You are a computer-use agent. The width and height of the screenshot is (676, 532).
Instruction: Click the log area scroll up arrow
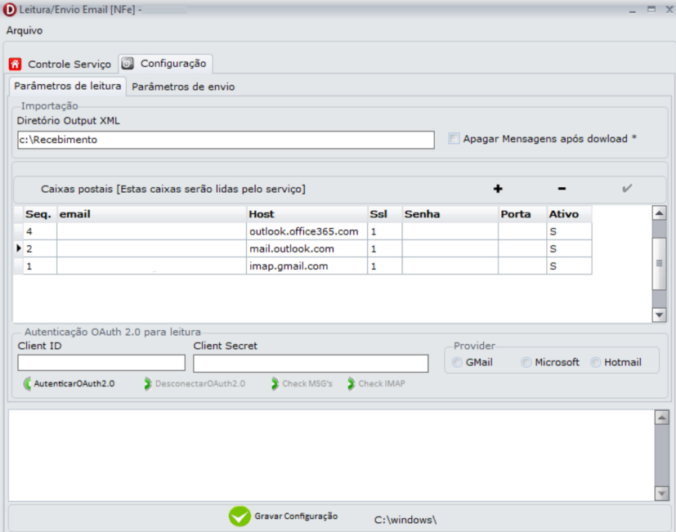662,418
